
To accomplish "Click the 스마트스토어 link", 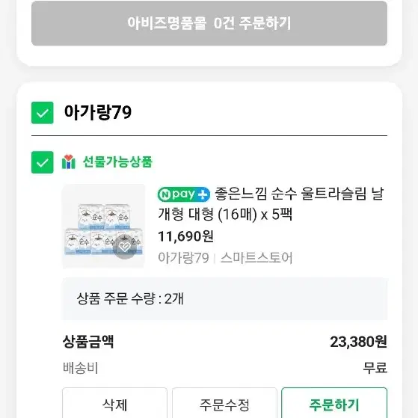I will pyautogui.click(x=256, y=258).
